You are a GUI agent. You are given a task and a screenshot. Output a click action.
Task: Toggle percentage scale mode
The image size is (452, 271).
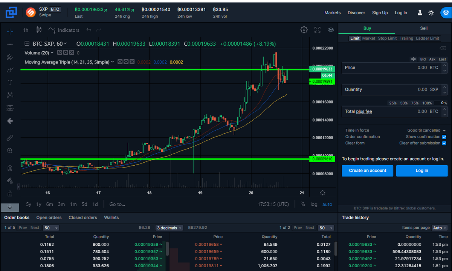click(x=303, y=204)
